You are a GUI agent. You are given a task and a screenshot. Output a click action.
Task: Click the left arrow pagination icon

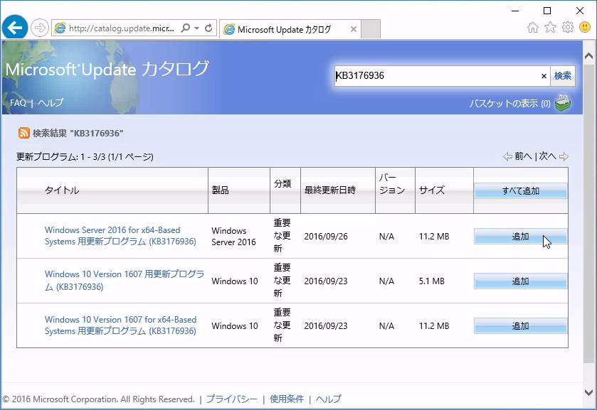click(507, 157)
